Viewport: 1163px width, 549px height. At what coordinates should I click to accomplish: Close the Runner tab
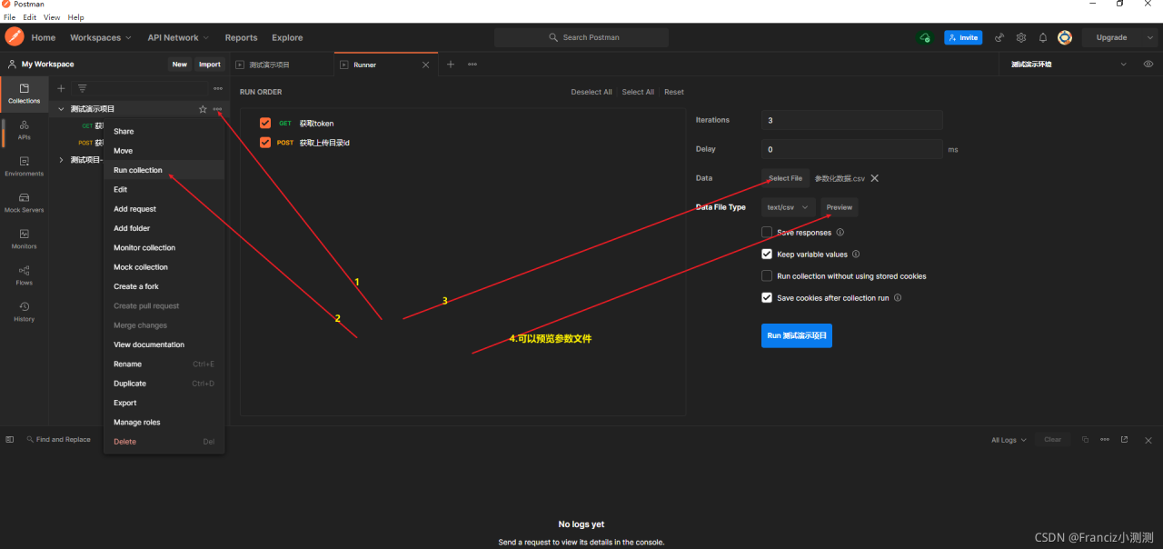point(426,65)
